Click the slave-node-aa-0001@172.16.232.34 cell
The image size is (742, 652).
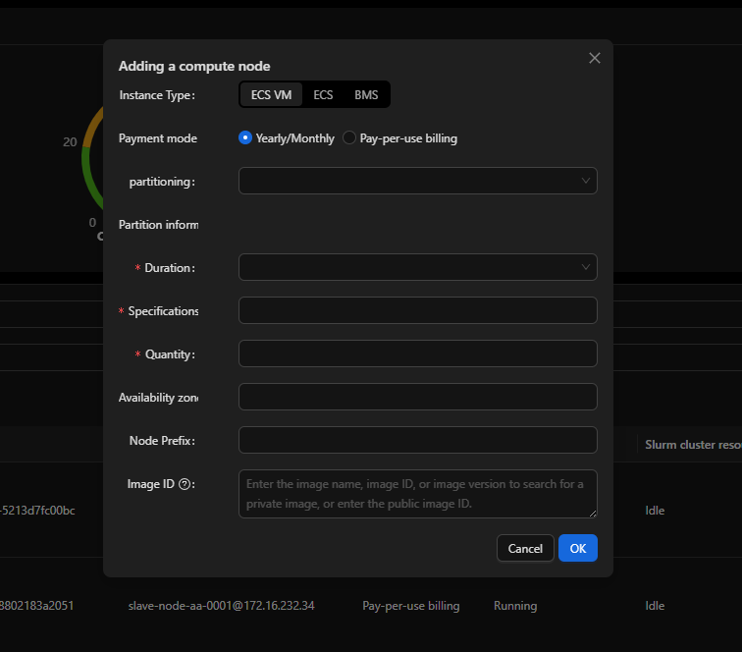tap(221, 606)
